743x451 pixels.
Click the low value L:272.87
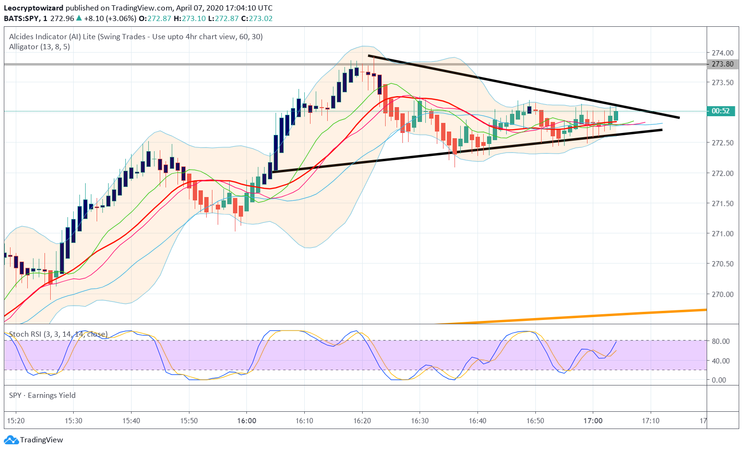[x=223, y=18]
